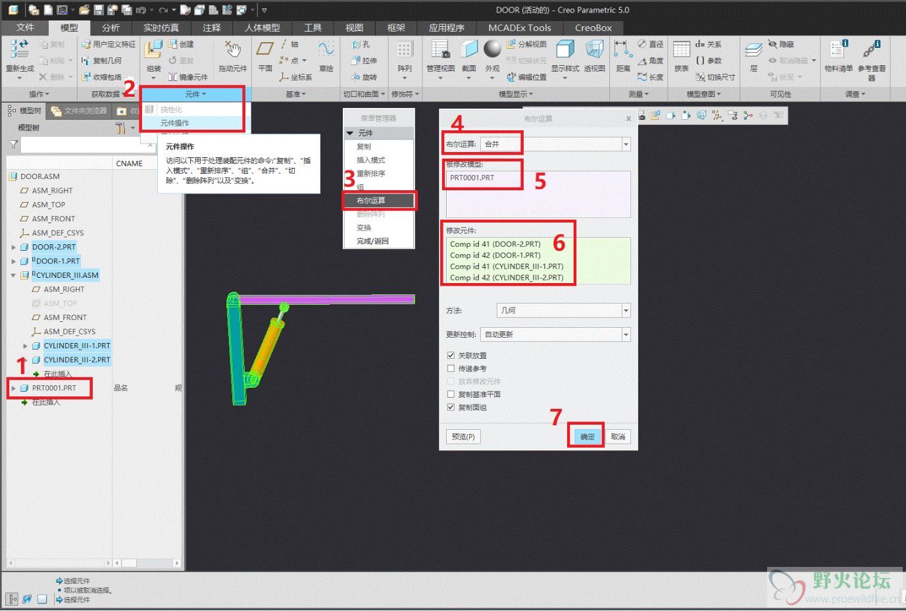
Task: Select PRT0001.PRT in 被修改模型 box
Action: pos(472,178)
